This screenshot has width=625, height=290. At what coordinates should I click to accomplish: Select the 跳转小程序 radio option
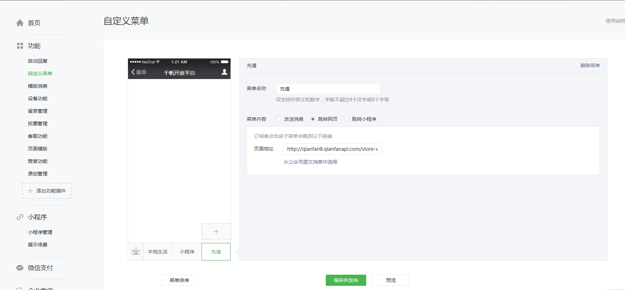pos(347,119)
